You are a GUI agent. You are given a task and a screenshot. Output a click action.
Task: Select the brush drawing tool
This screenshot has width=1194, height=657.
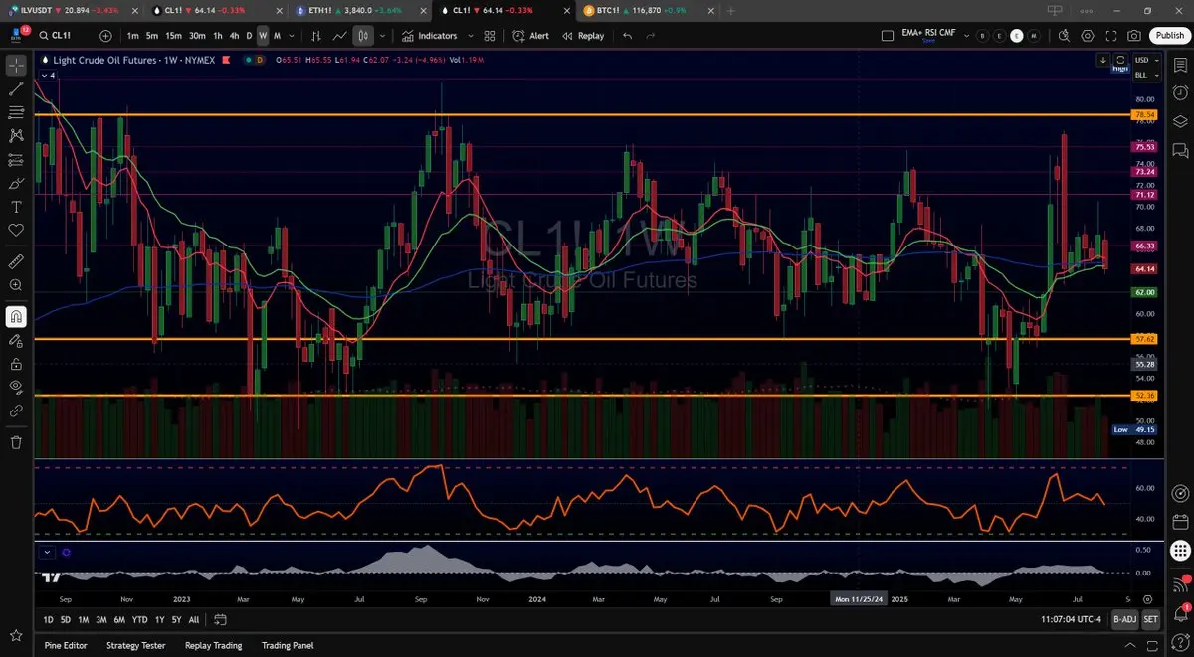click(x=16, y=184)
